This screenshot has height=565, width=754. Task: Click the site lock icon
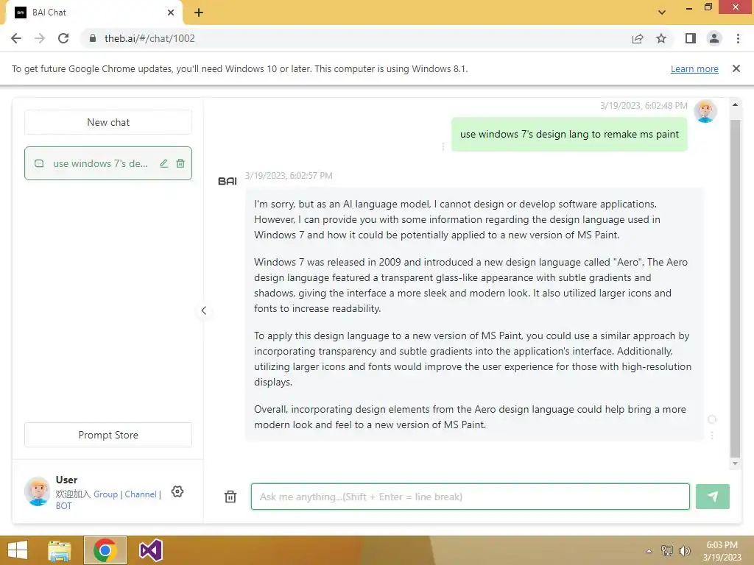coord(93,38)
